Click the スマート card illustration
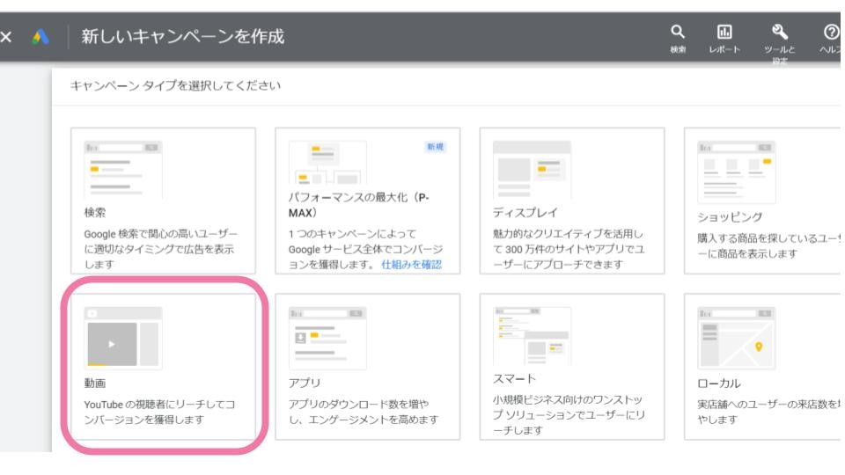This screenshot has height=475, width=845. click(x=532, y=336)
